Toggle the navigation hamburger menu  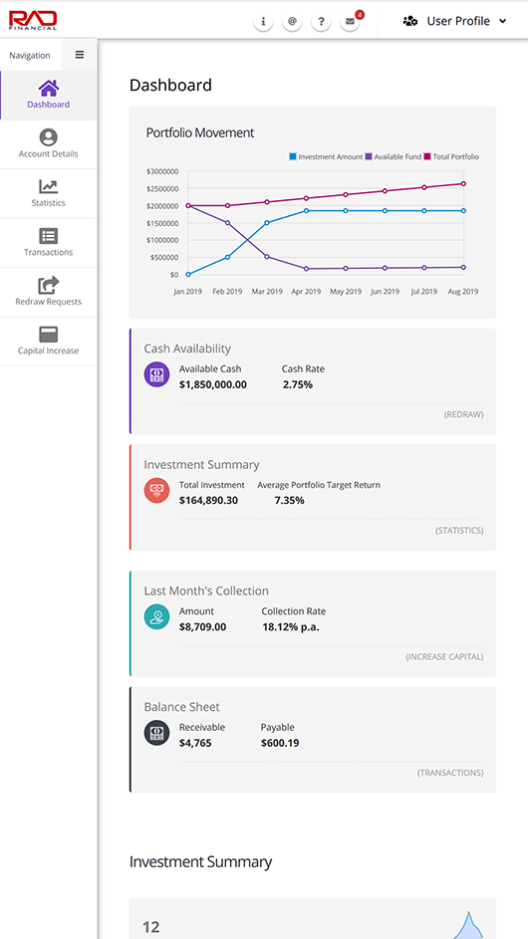pyautogui.click(x=79, y=55)
